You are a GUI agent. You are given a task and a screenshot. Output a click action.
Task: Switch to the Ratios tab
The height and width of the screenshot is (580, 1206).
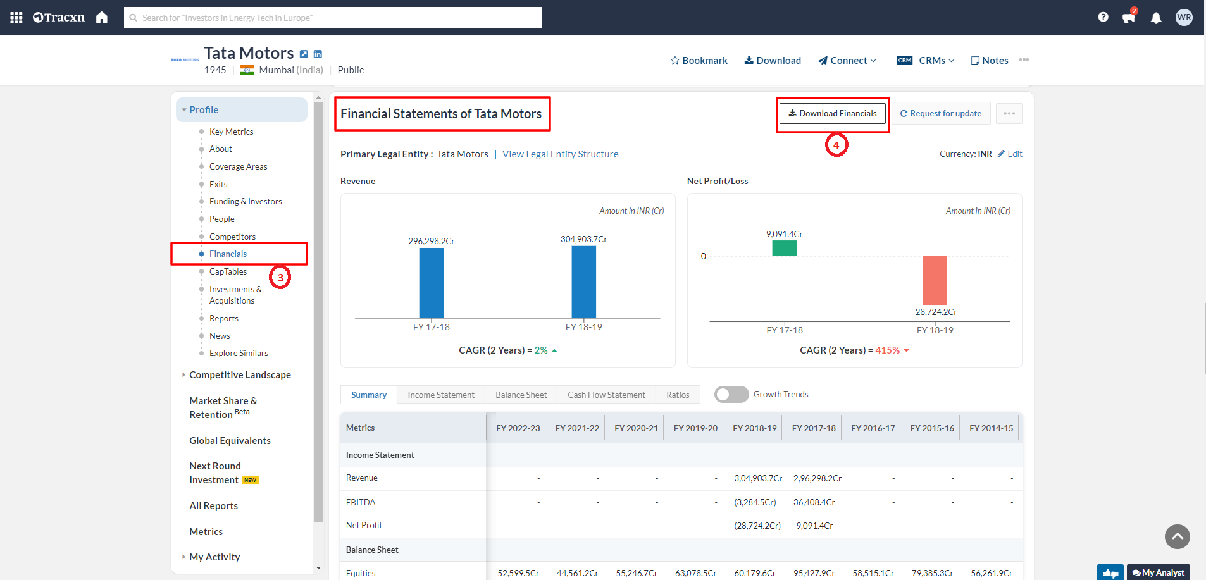(x=678, y=395)
